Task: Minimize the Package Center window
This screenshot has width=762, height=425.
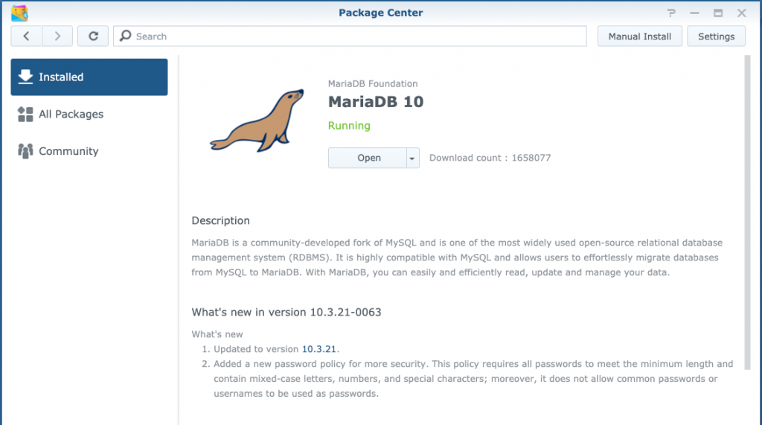Action: click(x=694, y=13)
